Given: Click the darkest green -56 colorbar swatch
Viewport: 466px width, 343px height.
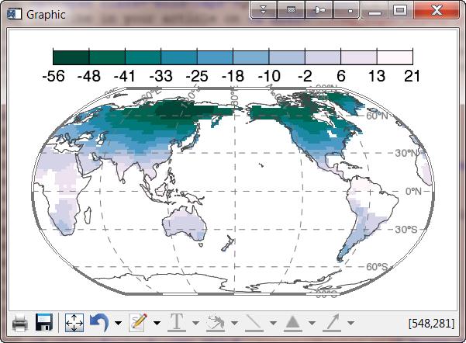Looking at the screenshot, I should coord(71,57).
